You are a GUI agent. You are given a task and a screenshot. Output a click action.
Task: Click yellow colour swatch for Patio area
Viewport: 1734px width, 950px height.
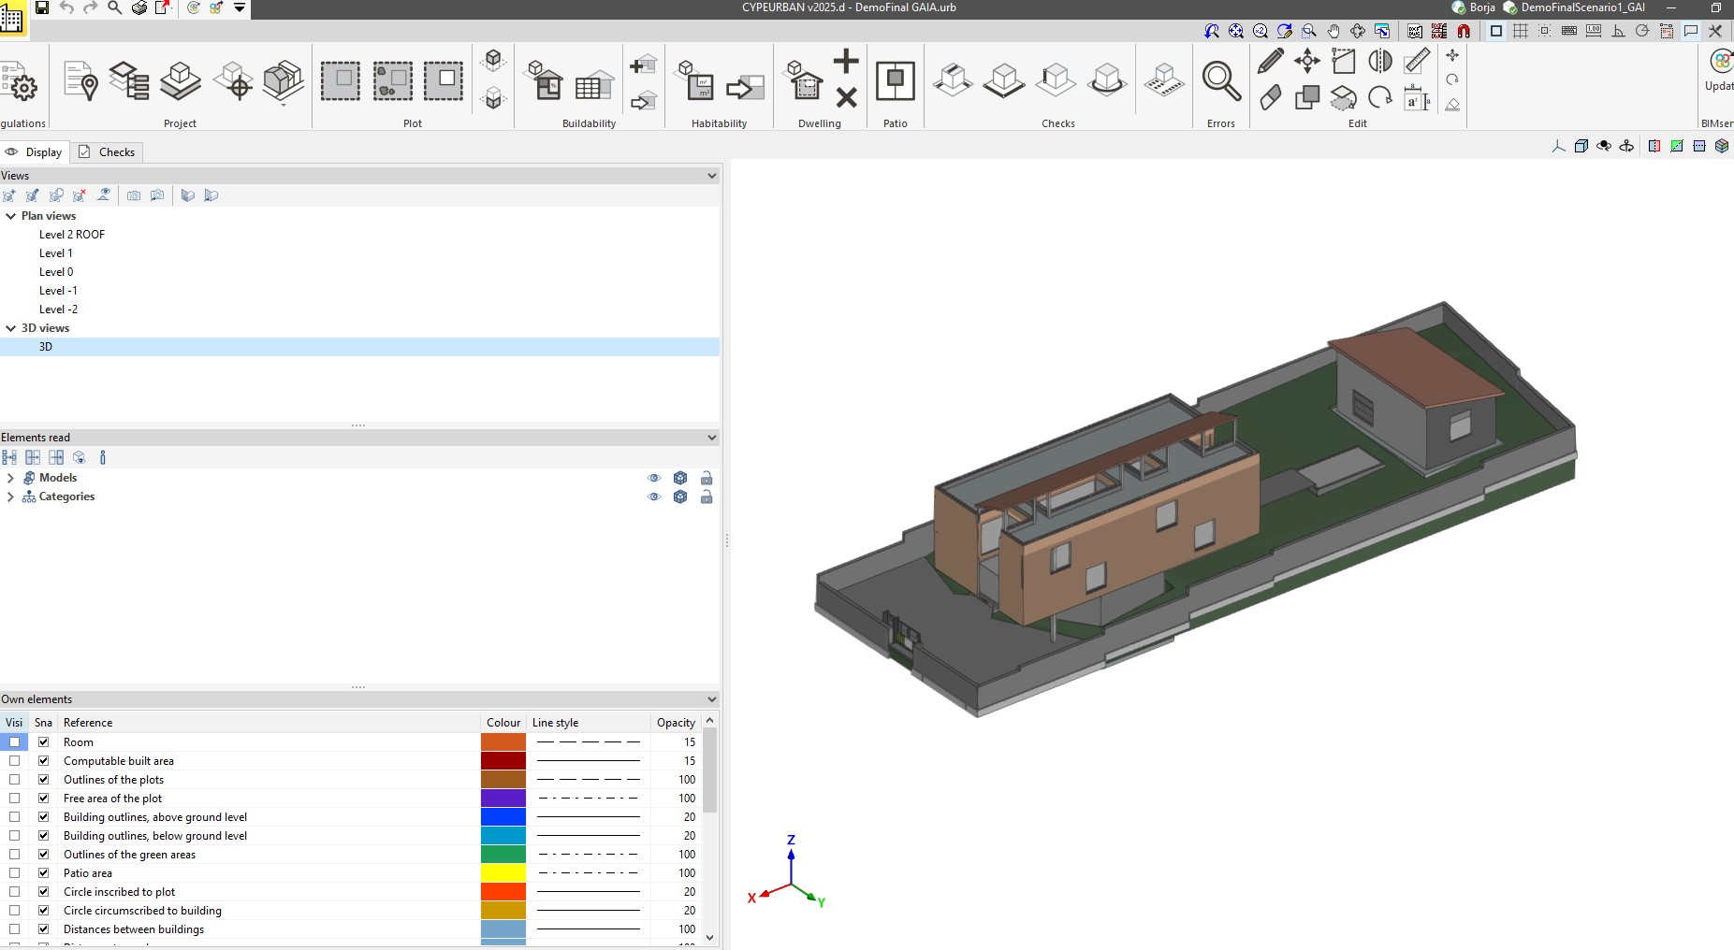503,873
